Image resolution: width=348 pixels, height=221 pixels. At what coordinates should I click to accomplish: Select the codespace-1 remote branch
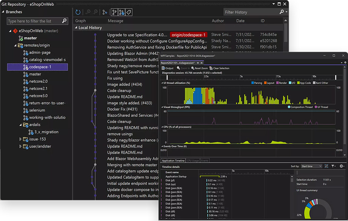click(40, 67)
